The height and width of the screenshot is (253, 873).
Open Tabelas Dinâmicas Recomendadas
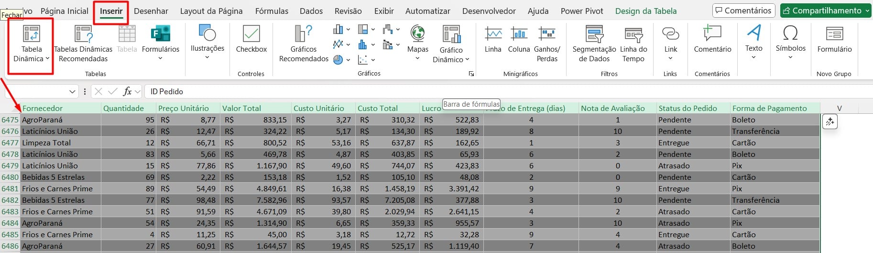tap(83, 44)
